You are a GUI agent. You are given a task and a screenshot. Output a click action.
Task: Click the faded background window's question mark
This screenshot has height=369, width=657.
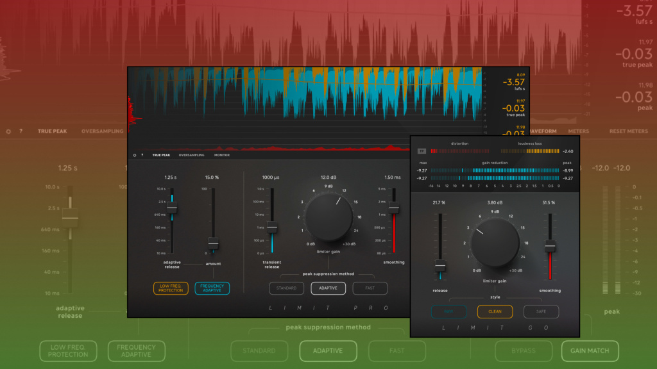[x=21, y=131]
